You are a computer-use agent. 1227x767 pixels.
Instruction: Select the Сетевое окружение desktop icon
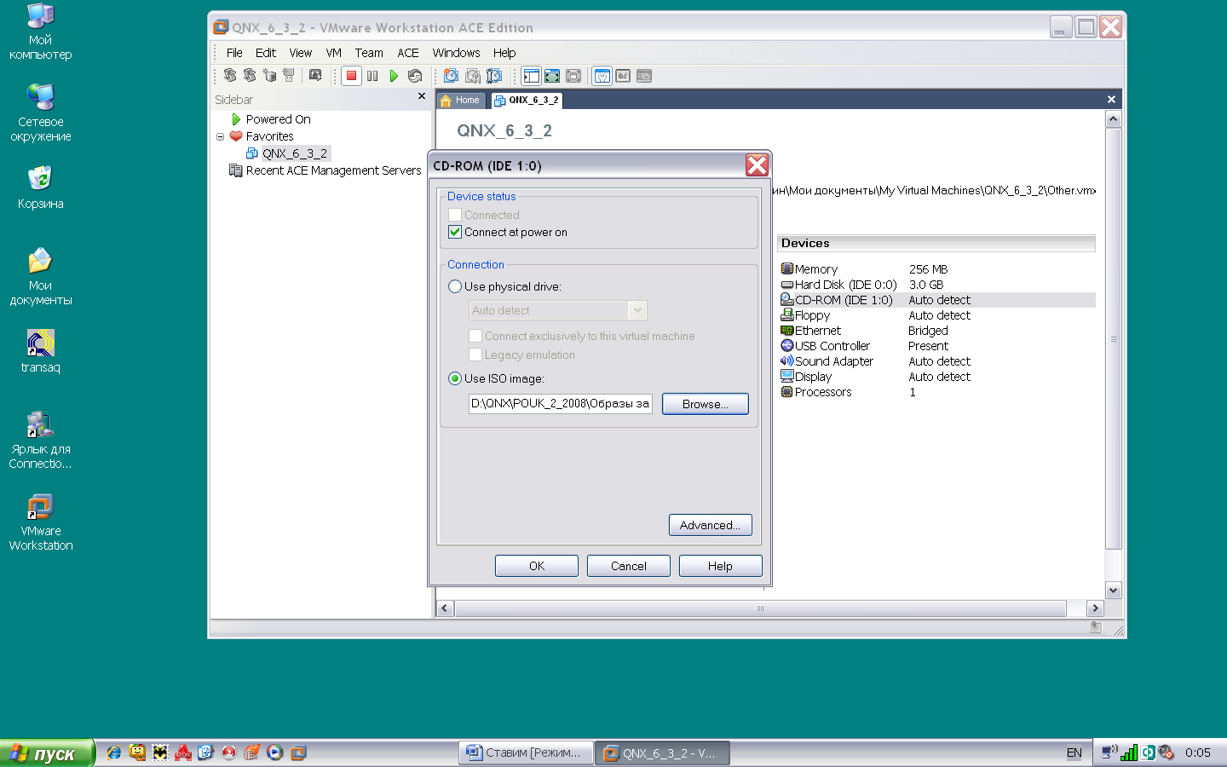40,112
